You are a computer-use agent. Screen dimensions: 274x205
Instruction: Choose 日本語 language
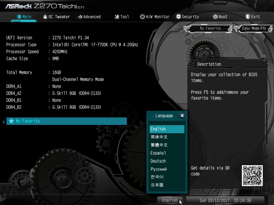tap(167, 185)
